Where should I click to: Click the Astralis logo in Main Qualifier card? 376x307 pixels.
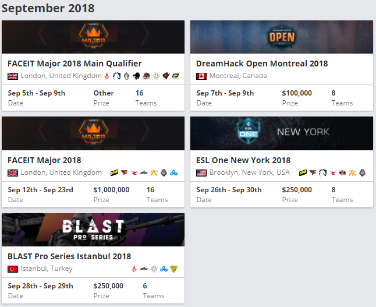(x=107, y=76)
